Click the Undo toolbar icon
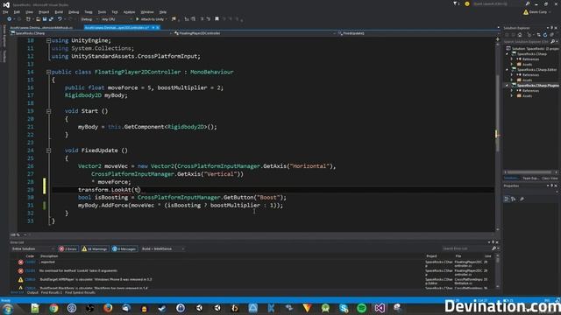561x315 pixels. tap(60, 19)
